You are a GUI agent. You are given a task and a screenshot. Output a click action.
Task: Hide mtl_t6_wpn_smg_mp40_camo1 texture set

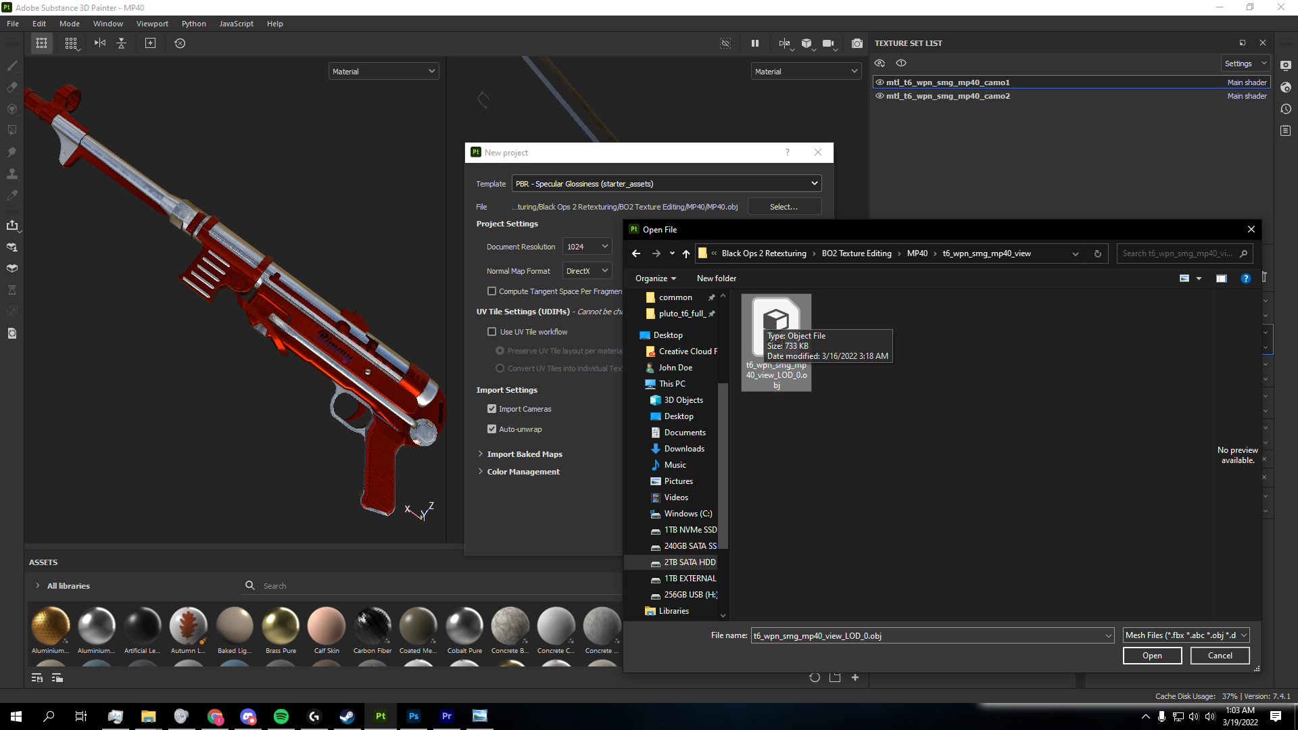pyautogui.click(x=880, y=82)
